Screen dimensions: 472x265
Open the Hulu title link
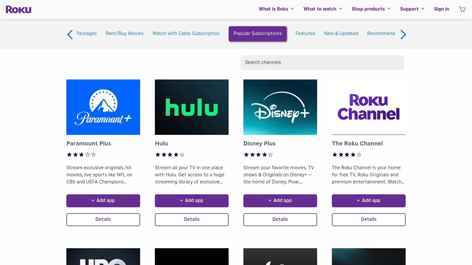(x=161, y=143)
